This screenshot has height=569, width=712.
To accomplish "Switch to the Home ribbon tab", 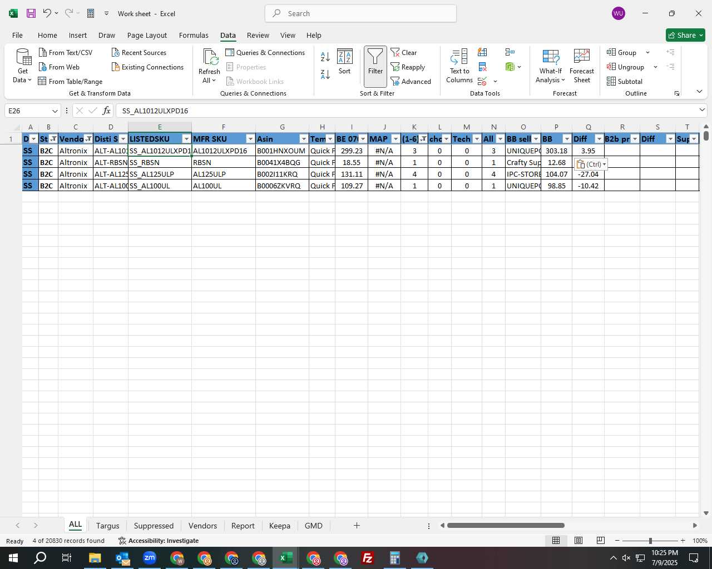I will click(x=47, y=35).
